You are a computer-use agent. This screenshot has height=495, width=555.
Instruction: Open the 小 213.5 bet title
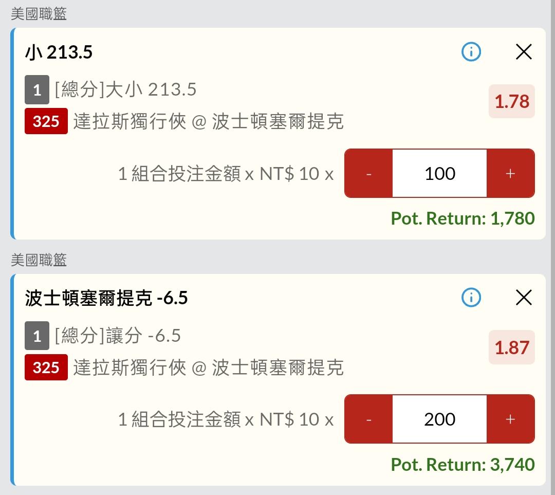pos(59,52)
